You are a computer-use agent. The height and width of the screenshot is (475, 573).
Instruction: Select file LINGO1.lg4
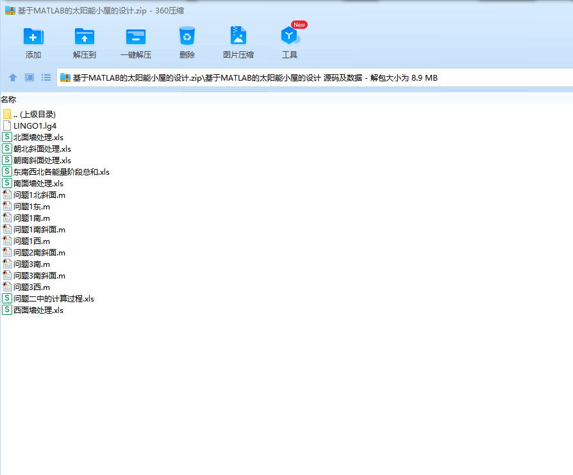(29, 126)
